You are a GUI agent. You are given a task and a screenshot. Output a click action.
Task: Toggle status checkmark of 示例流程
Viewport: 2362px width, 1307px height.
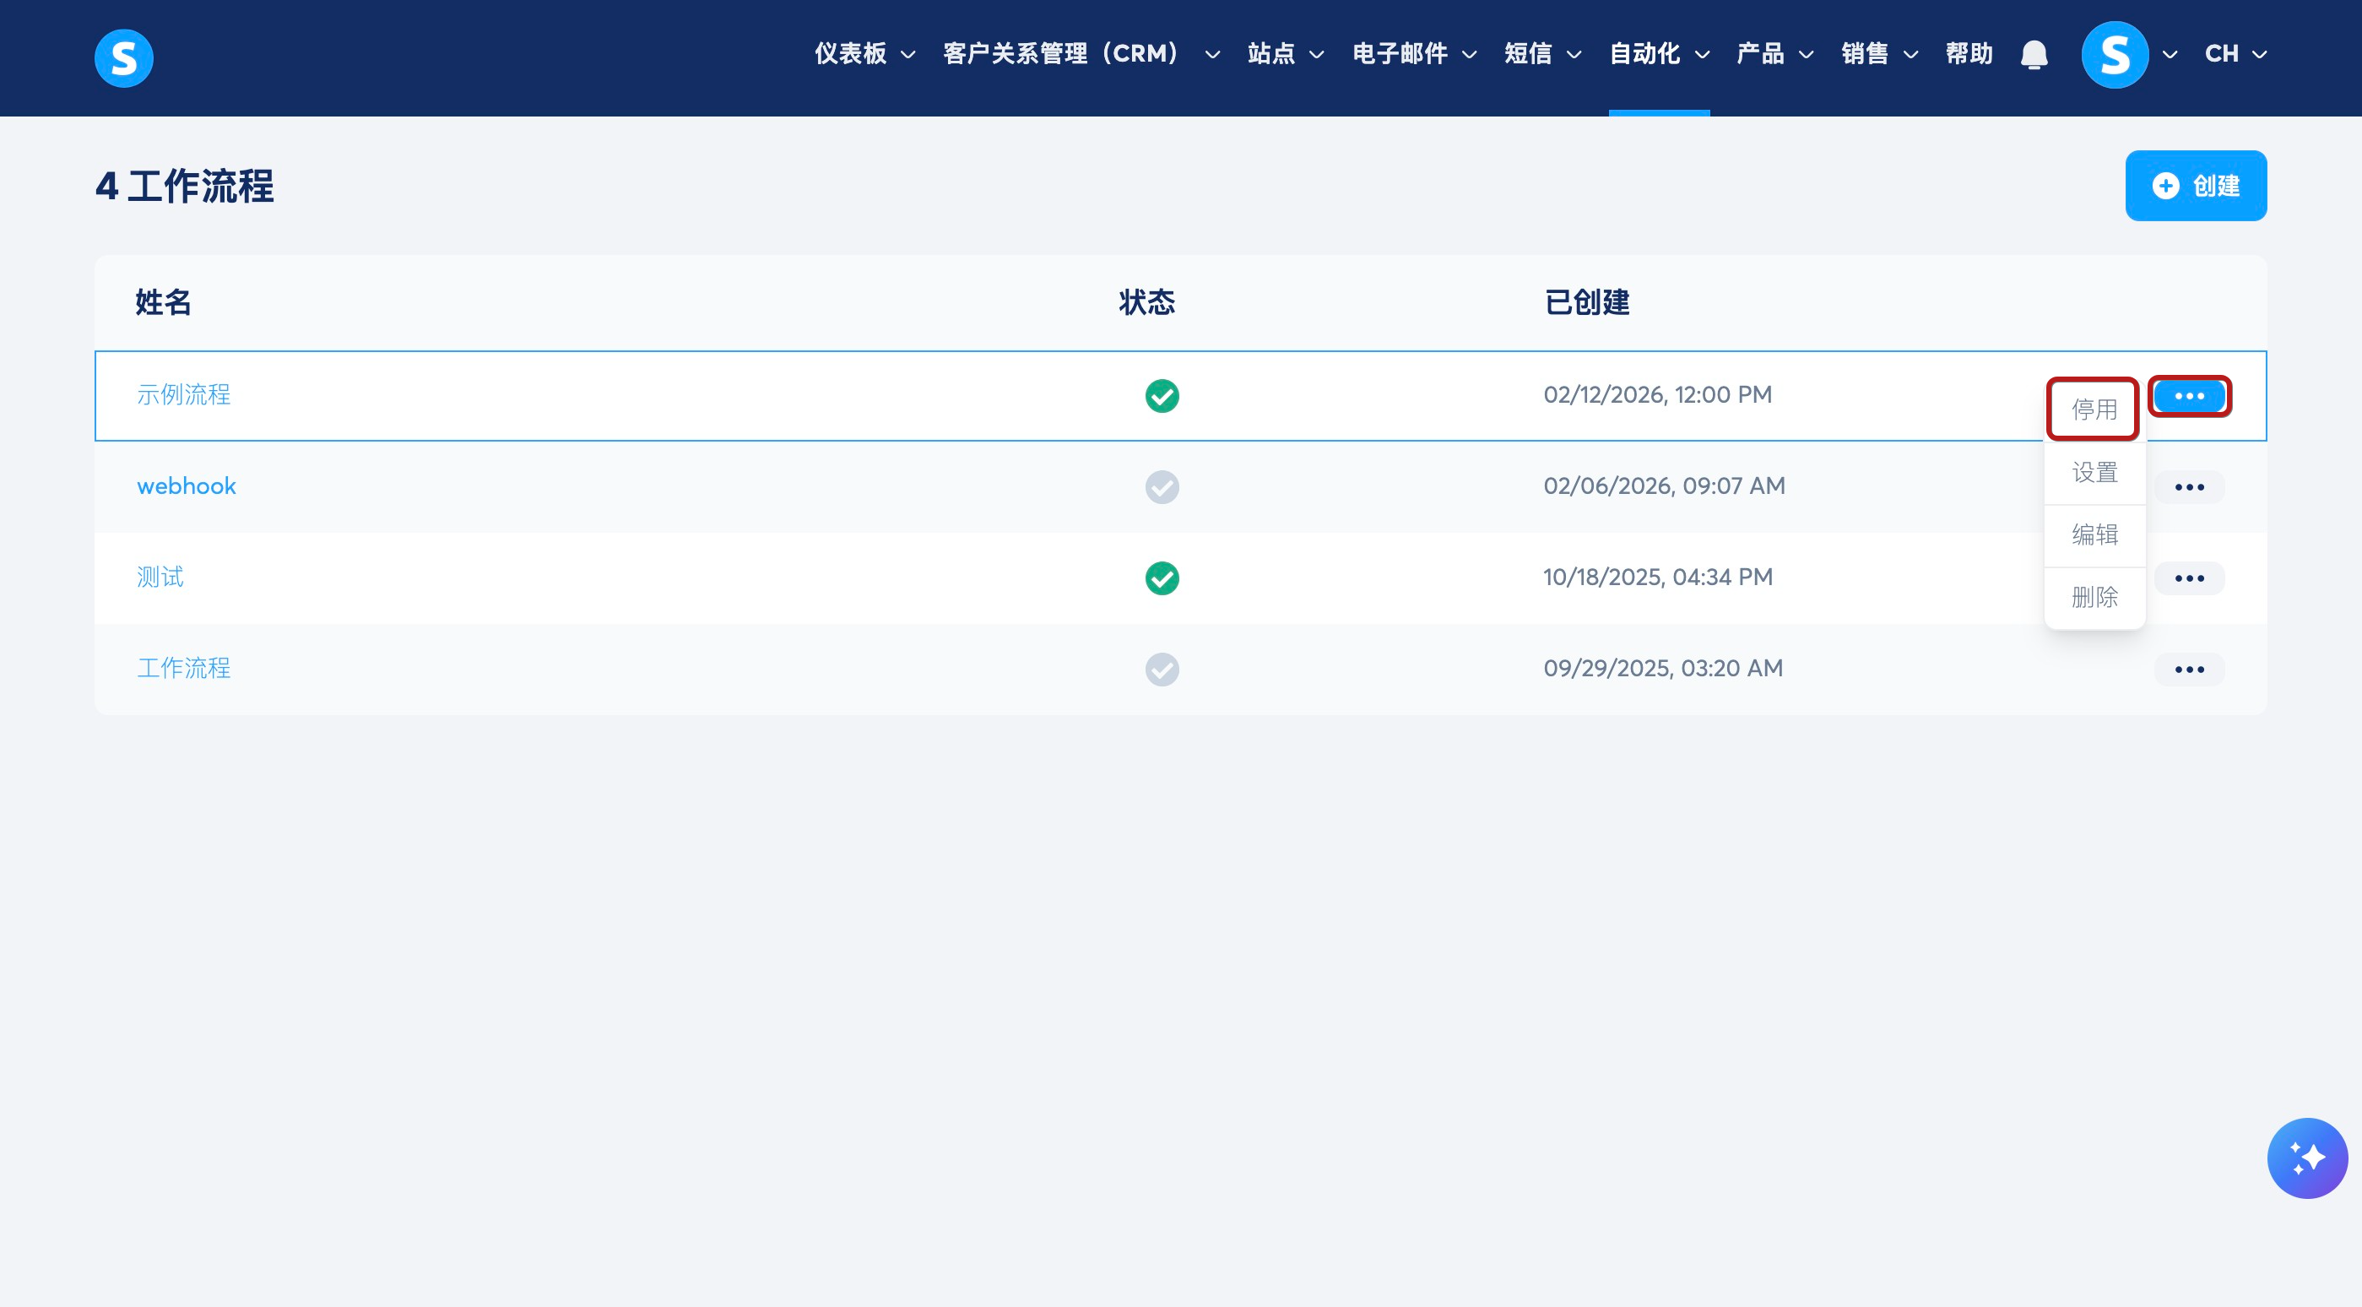pyautogui.click(x=1162, y=396)
